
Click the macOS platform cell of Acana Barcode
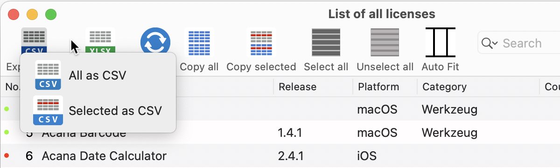click(377, 133)
